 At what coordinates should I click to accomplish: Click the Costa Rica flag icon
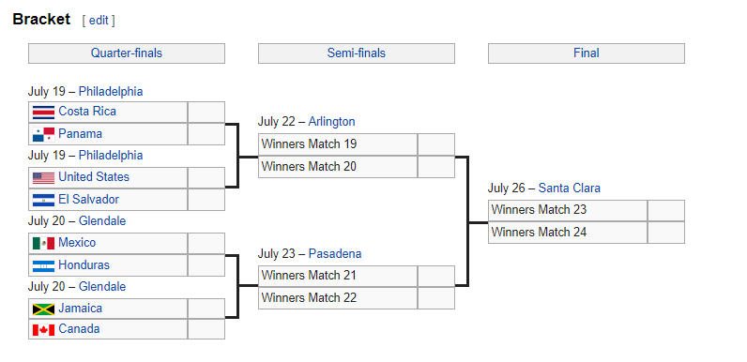pos(43,112)
